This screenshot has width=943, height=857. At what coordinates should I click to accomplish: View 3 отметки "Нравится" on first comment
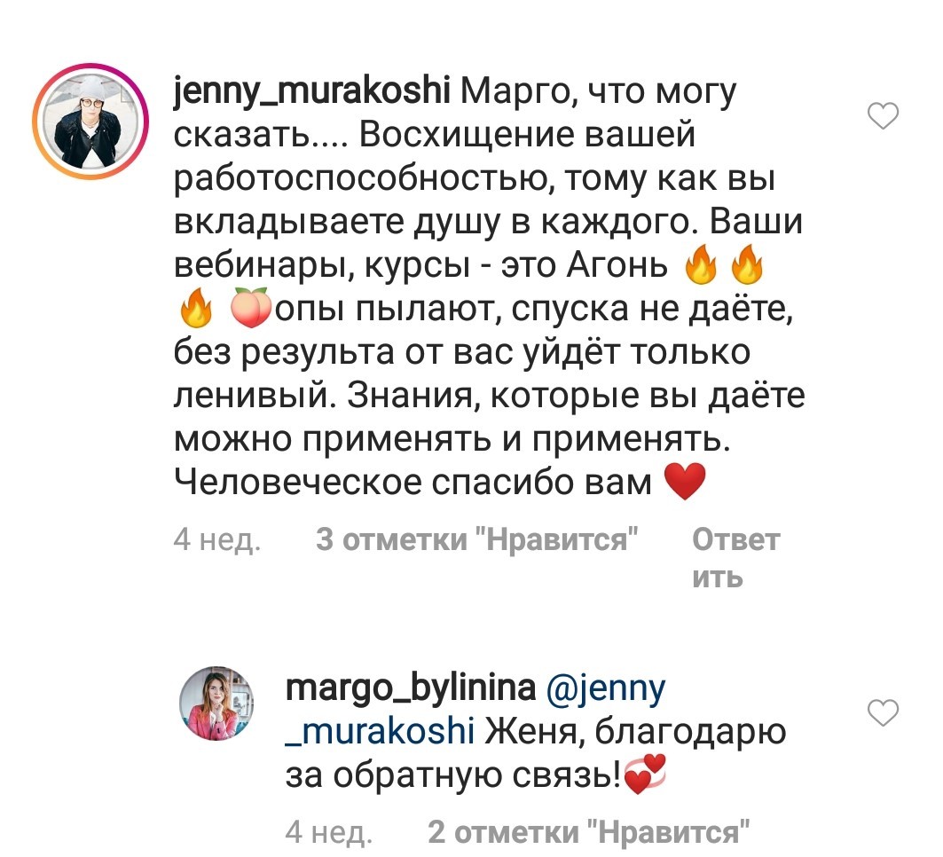pos(477,539)
